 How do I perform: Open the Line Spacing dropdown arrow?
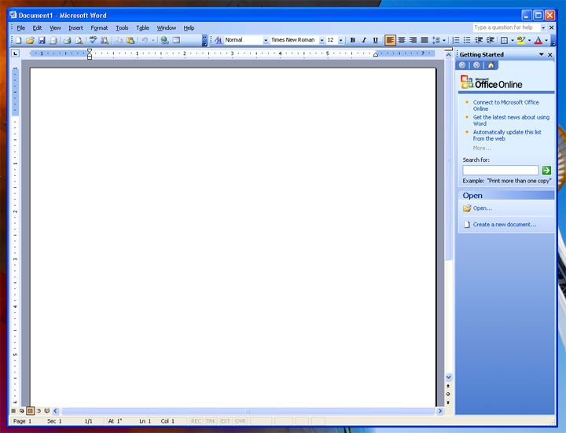click(x=444, y=40)
